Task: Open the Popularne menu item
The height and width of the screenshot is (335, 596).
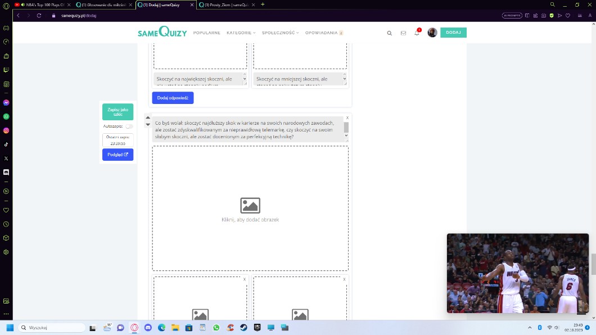Action: [x=206, y=33]
